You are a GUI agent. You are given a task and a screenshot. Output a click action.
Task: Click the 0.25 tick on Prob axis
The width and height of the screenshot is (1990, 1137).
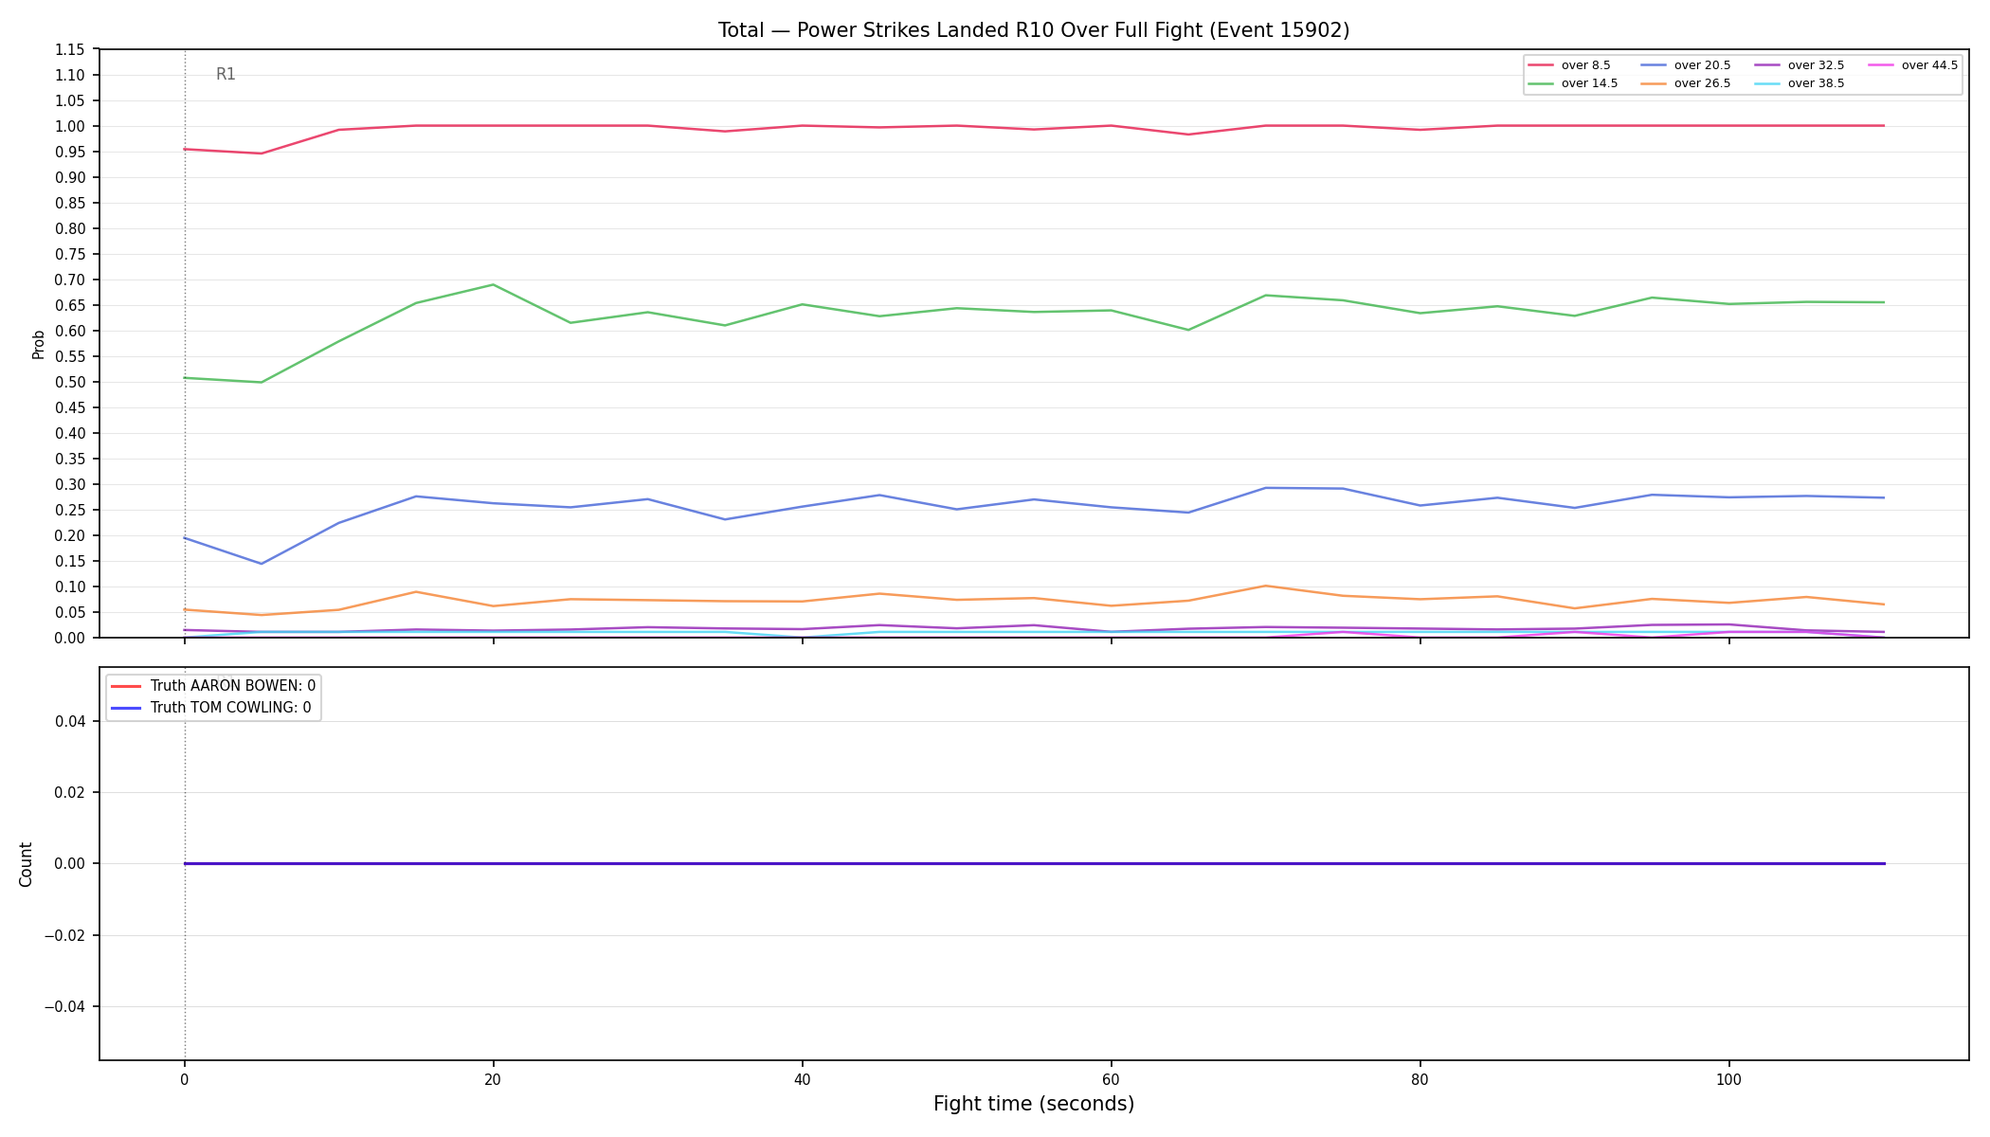click(70, 510)
